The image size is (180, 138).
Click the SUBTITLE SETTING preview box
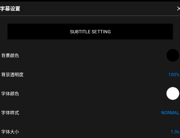pos(90,31)
